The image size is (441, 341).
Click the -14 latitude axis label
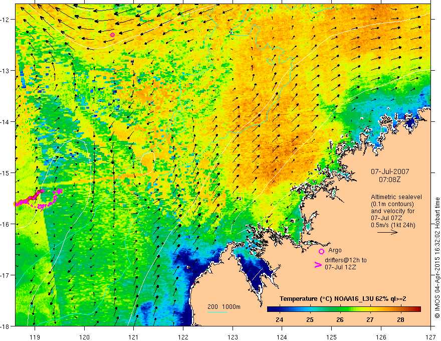tap(5, 121)
